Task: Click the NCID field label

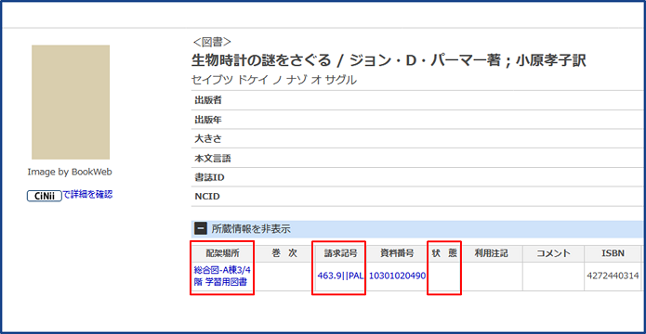Action: [x=207, y=197]
